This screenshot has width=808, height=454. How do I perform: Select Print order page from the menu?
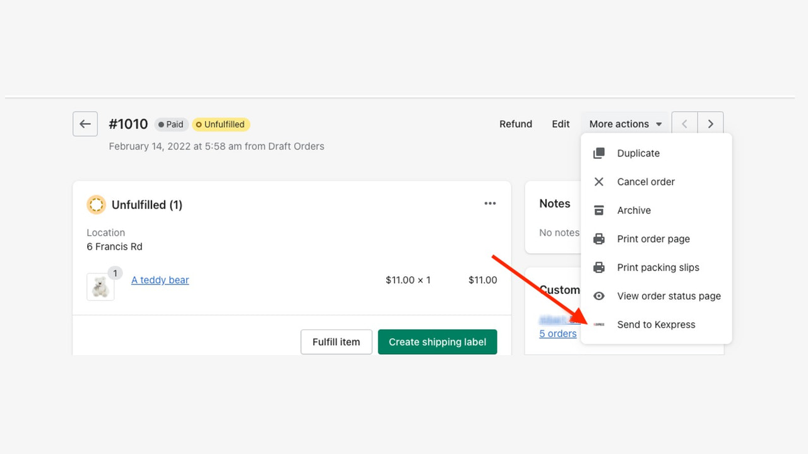click(x=653, y=238)
